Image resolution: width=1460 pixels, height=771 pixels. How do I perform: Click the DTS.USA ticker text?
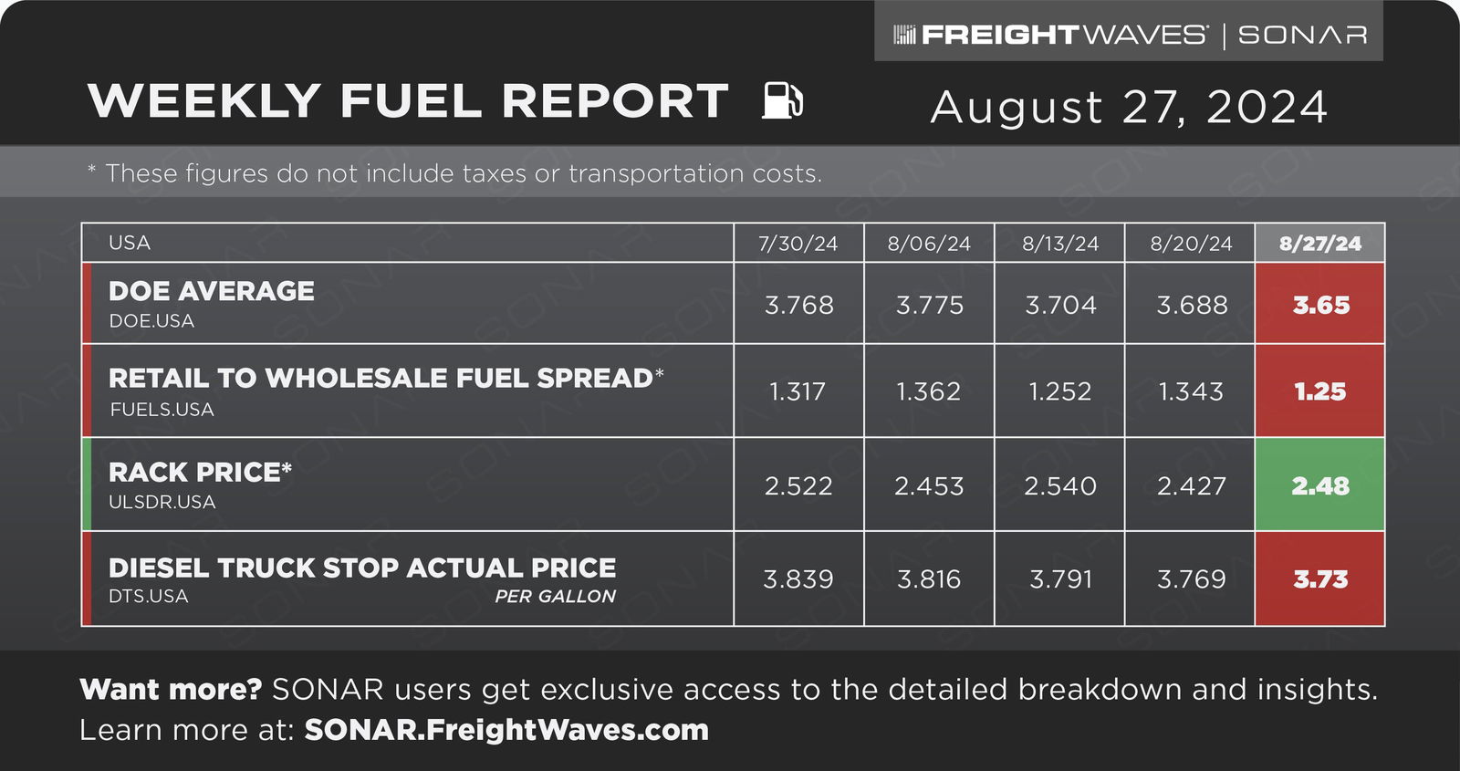point(149,596)
